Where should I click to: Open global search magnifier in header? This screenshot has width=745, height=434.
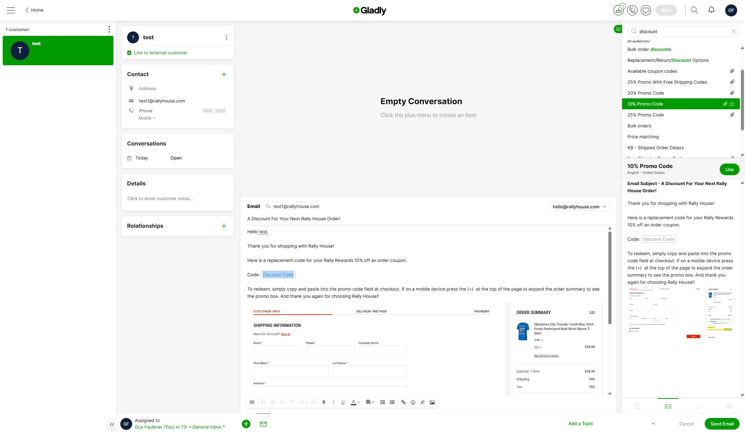point(694,10)
